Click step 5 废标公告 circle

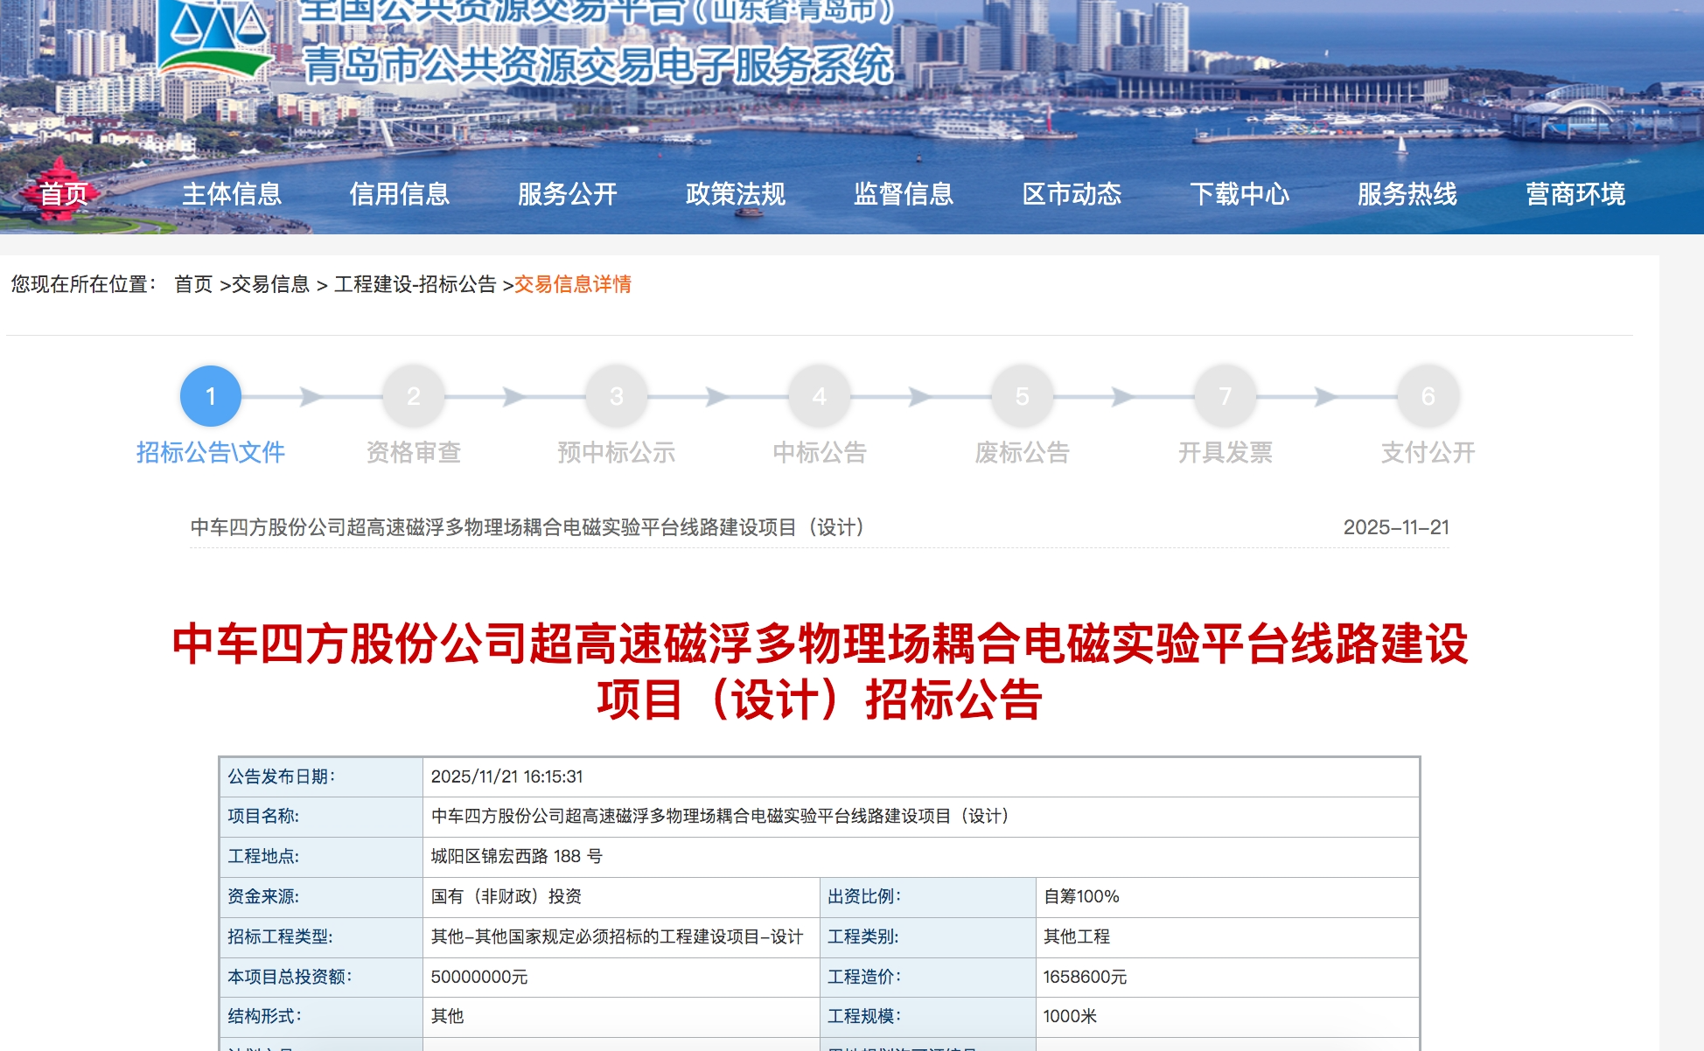click(1022, 395)
